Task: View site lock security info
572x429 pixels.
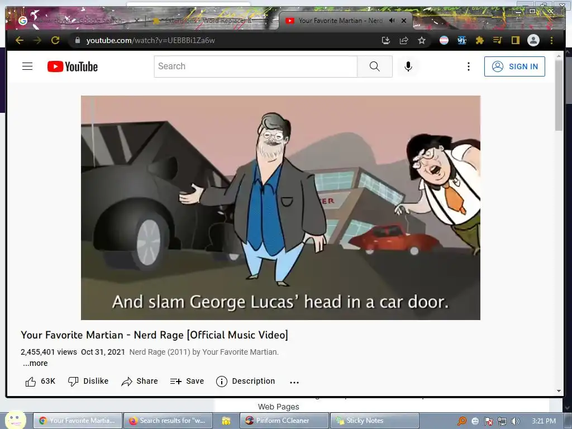Action: coord(77,40)
